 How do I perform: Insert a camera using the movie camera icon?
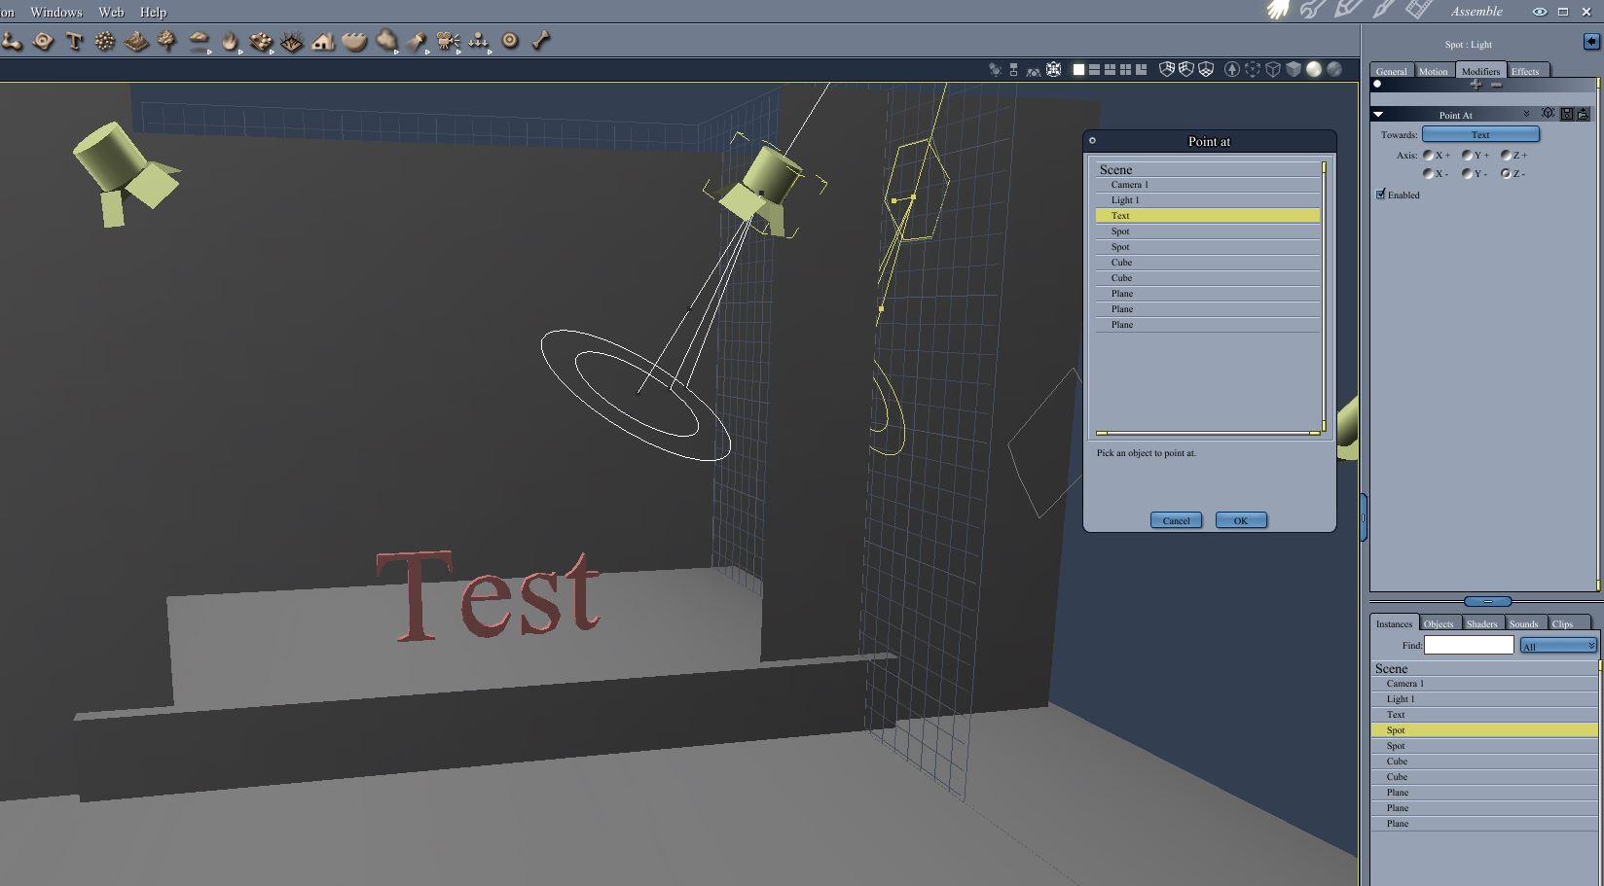(x=448, y=41)
